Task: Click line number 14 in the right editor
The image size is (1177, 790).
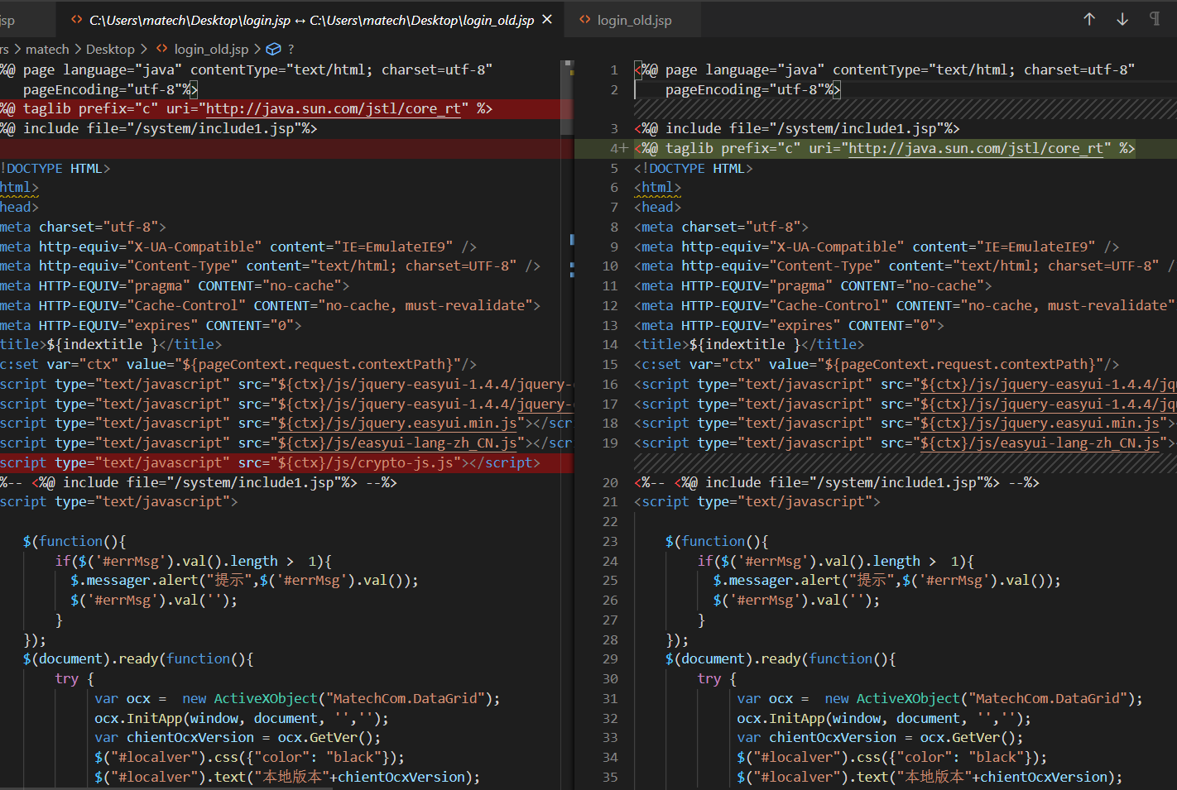Action: pyautogui.click(x=611, y=344)
